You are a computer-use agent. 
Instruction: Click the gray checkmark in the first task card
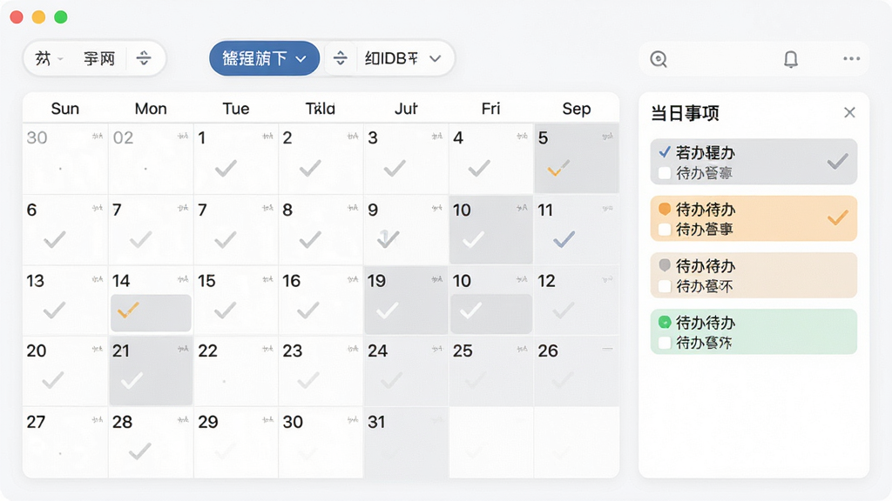click(837, 162)
